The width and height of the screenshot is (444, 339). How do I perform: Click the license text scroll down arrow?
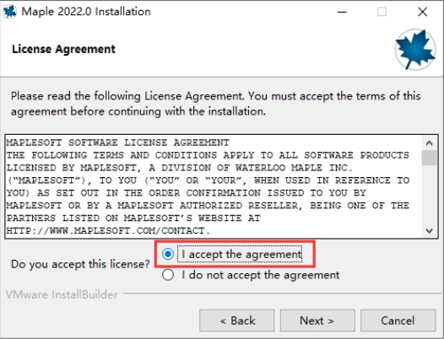[x=429, y=230]
